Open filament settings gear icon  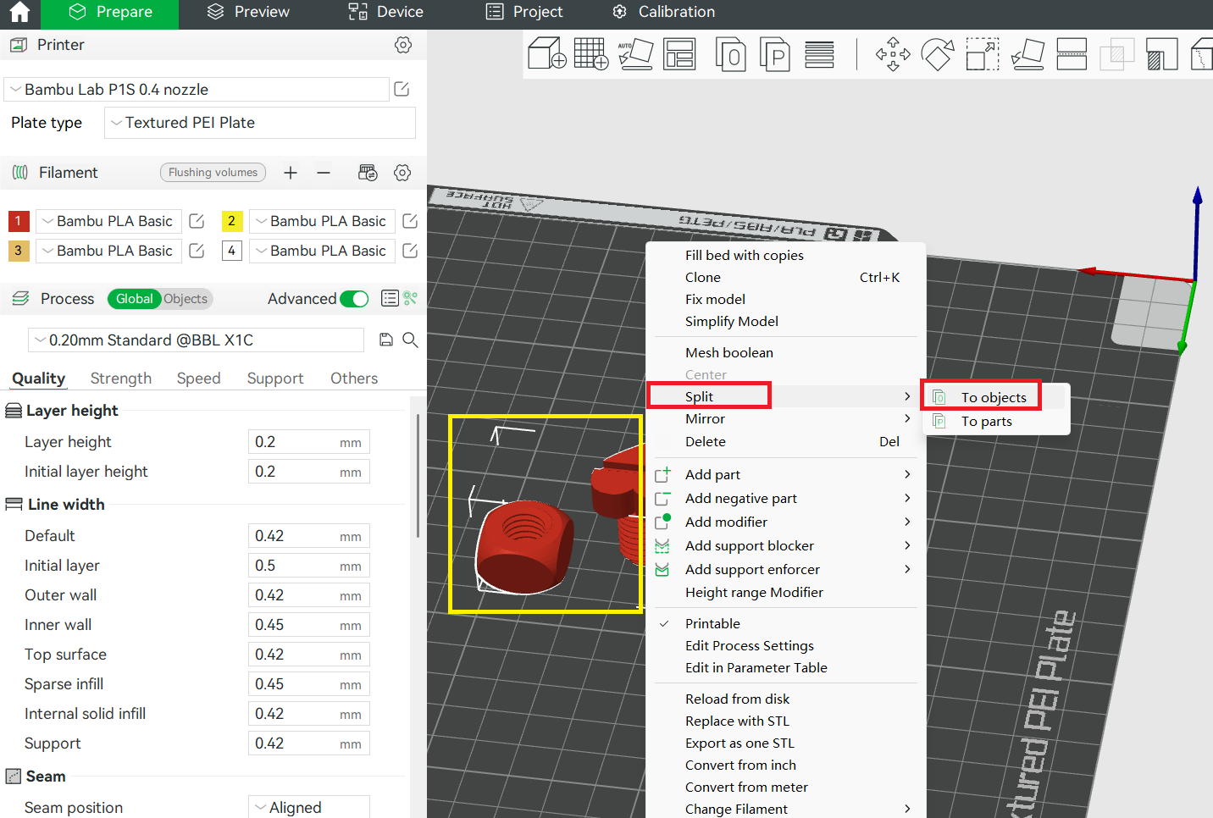[x=402, y=173]
